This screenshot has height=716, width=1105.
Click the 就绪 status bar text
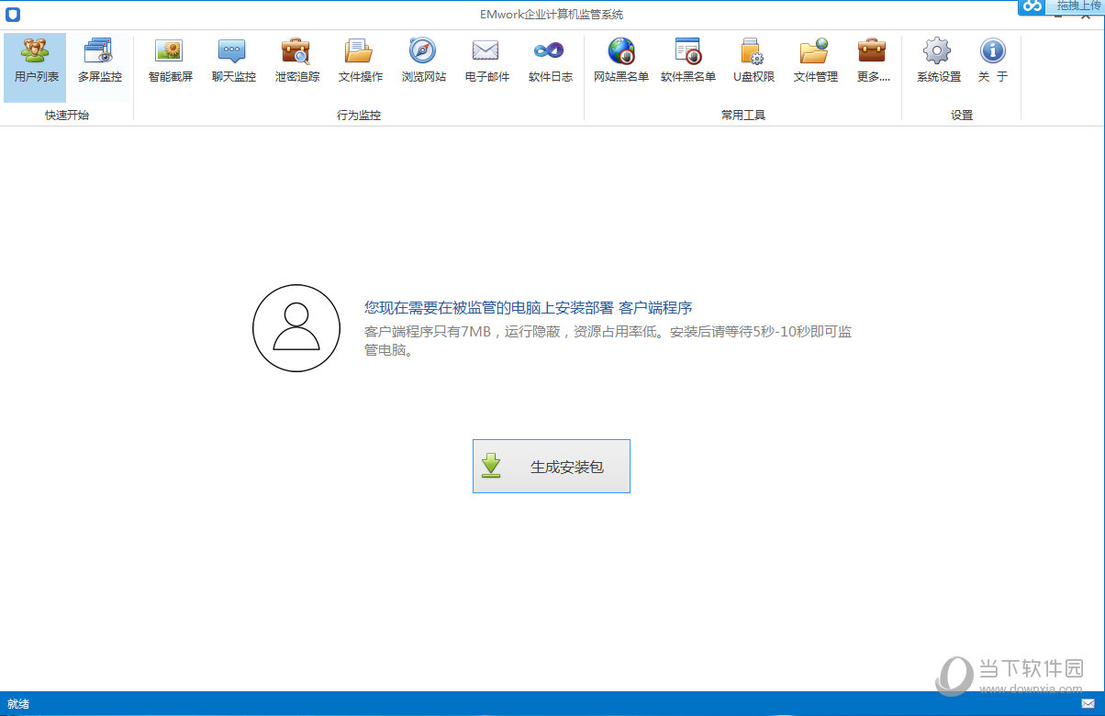click(x=18, y=704)
